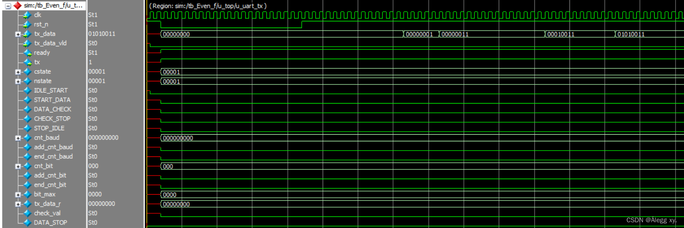Click the rst_n signal diamond icon
The width and height of the screenshot is (684, 228).
(27, 24)
